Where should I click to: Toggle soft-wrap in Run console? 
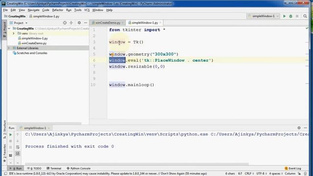click(x=18, y=147)
